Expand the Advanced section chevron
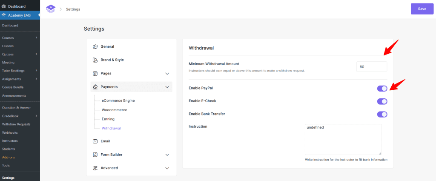This screenshot has height=181, width=436. (x=167, y=168)
